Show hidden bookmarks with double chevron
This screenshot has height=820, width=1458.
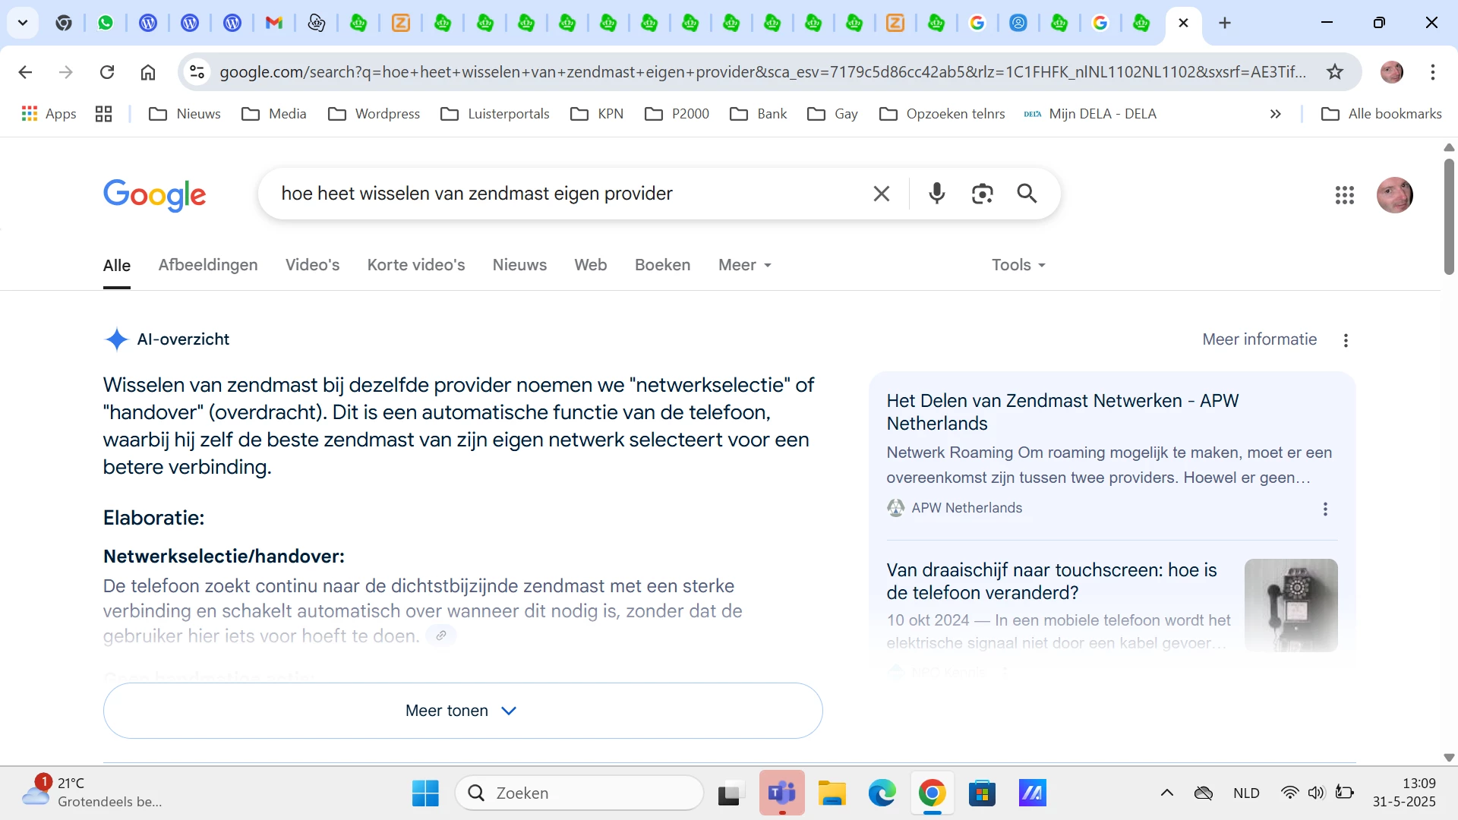[x=1275, y=114]
